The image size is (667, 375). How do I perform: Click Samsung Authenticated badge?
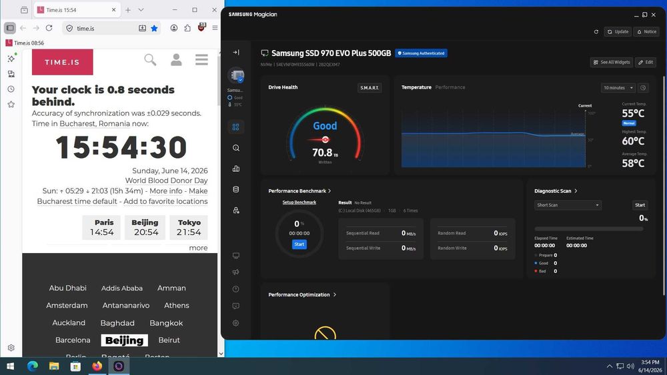(421, 53)
